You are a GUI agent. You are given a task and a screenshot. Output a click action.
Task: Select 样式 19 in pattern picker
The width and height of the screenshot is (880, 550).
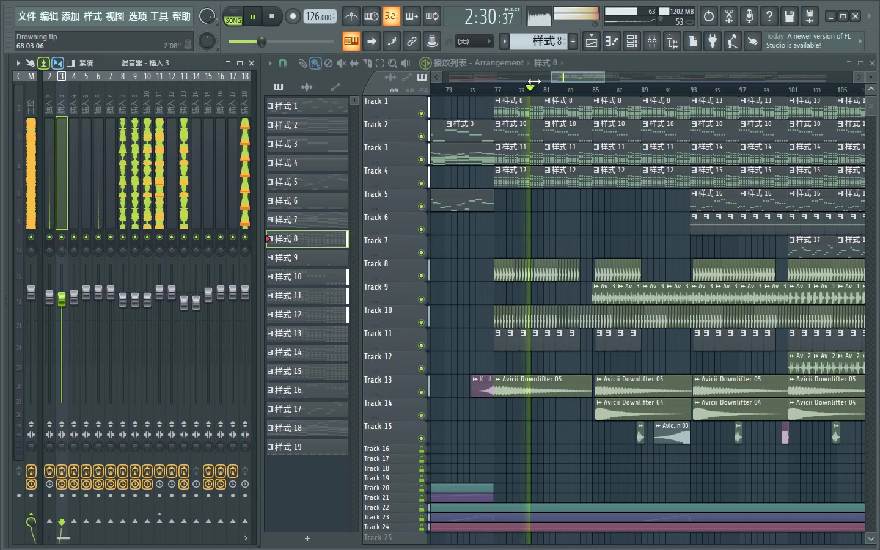coord(307,447)
